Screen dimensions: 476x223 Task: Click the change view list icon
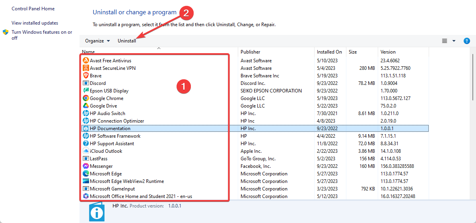[445, 41]
